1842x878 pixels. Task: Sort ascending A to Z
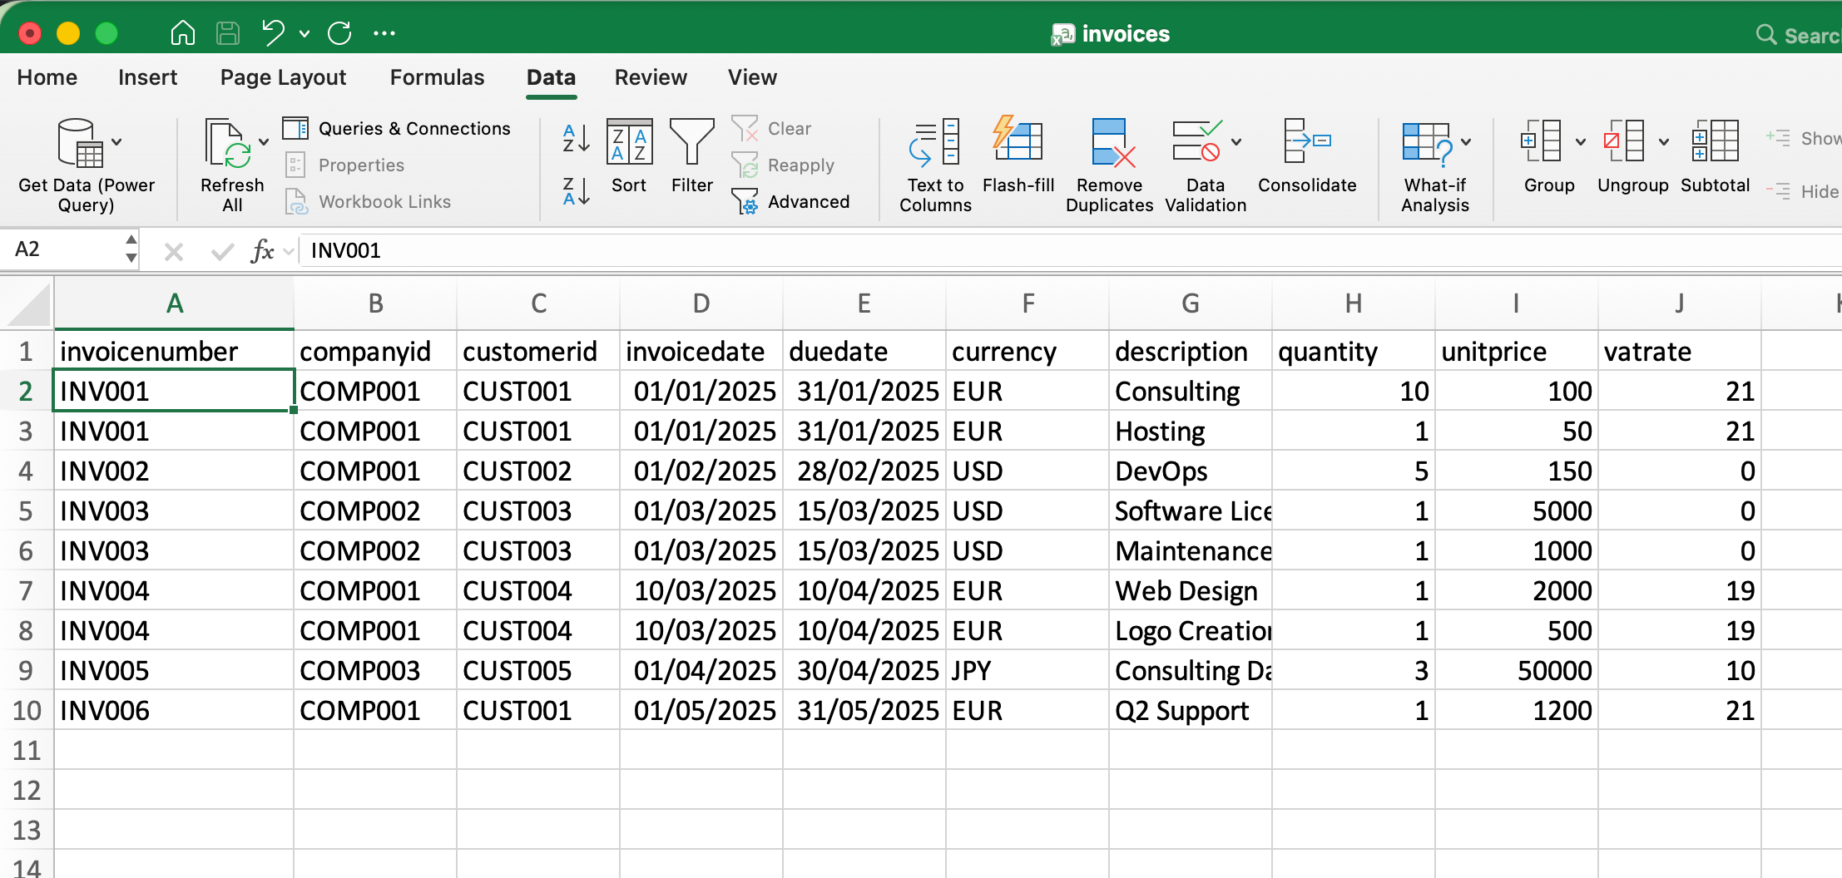[576, 138]
